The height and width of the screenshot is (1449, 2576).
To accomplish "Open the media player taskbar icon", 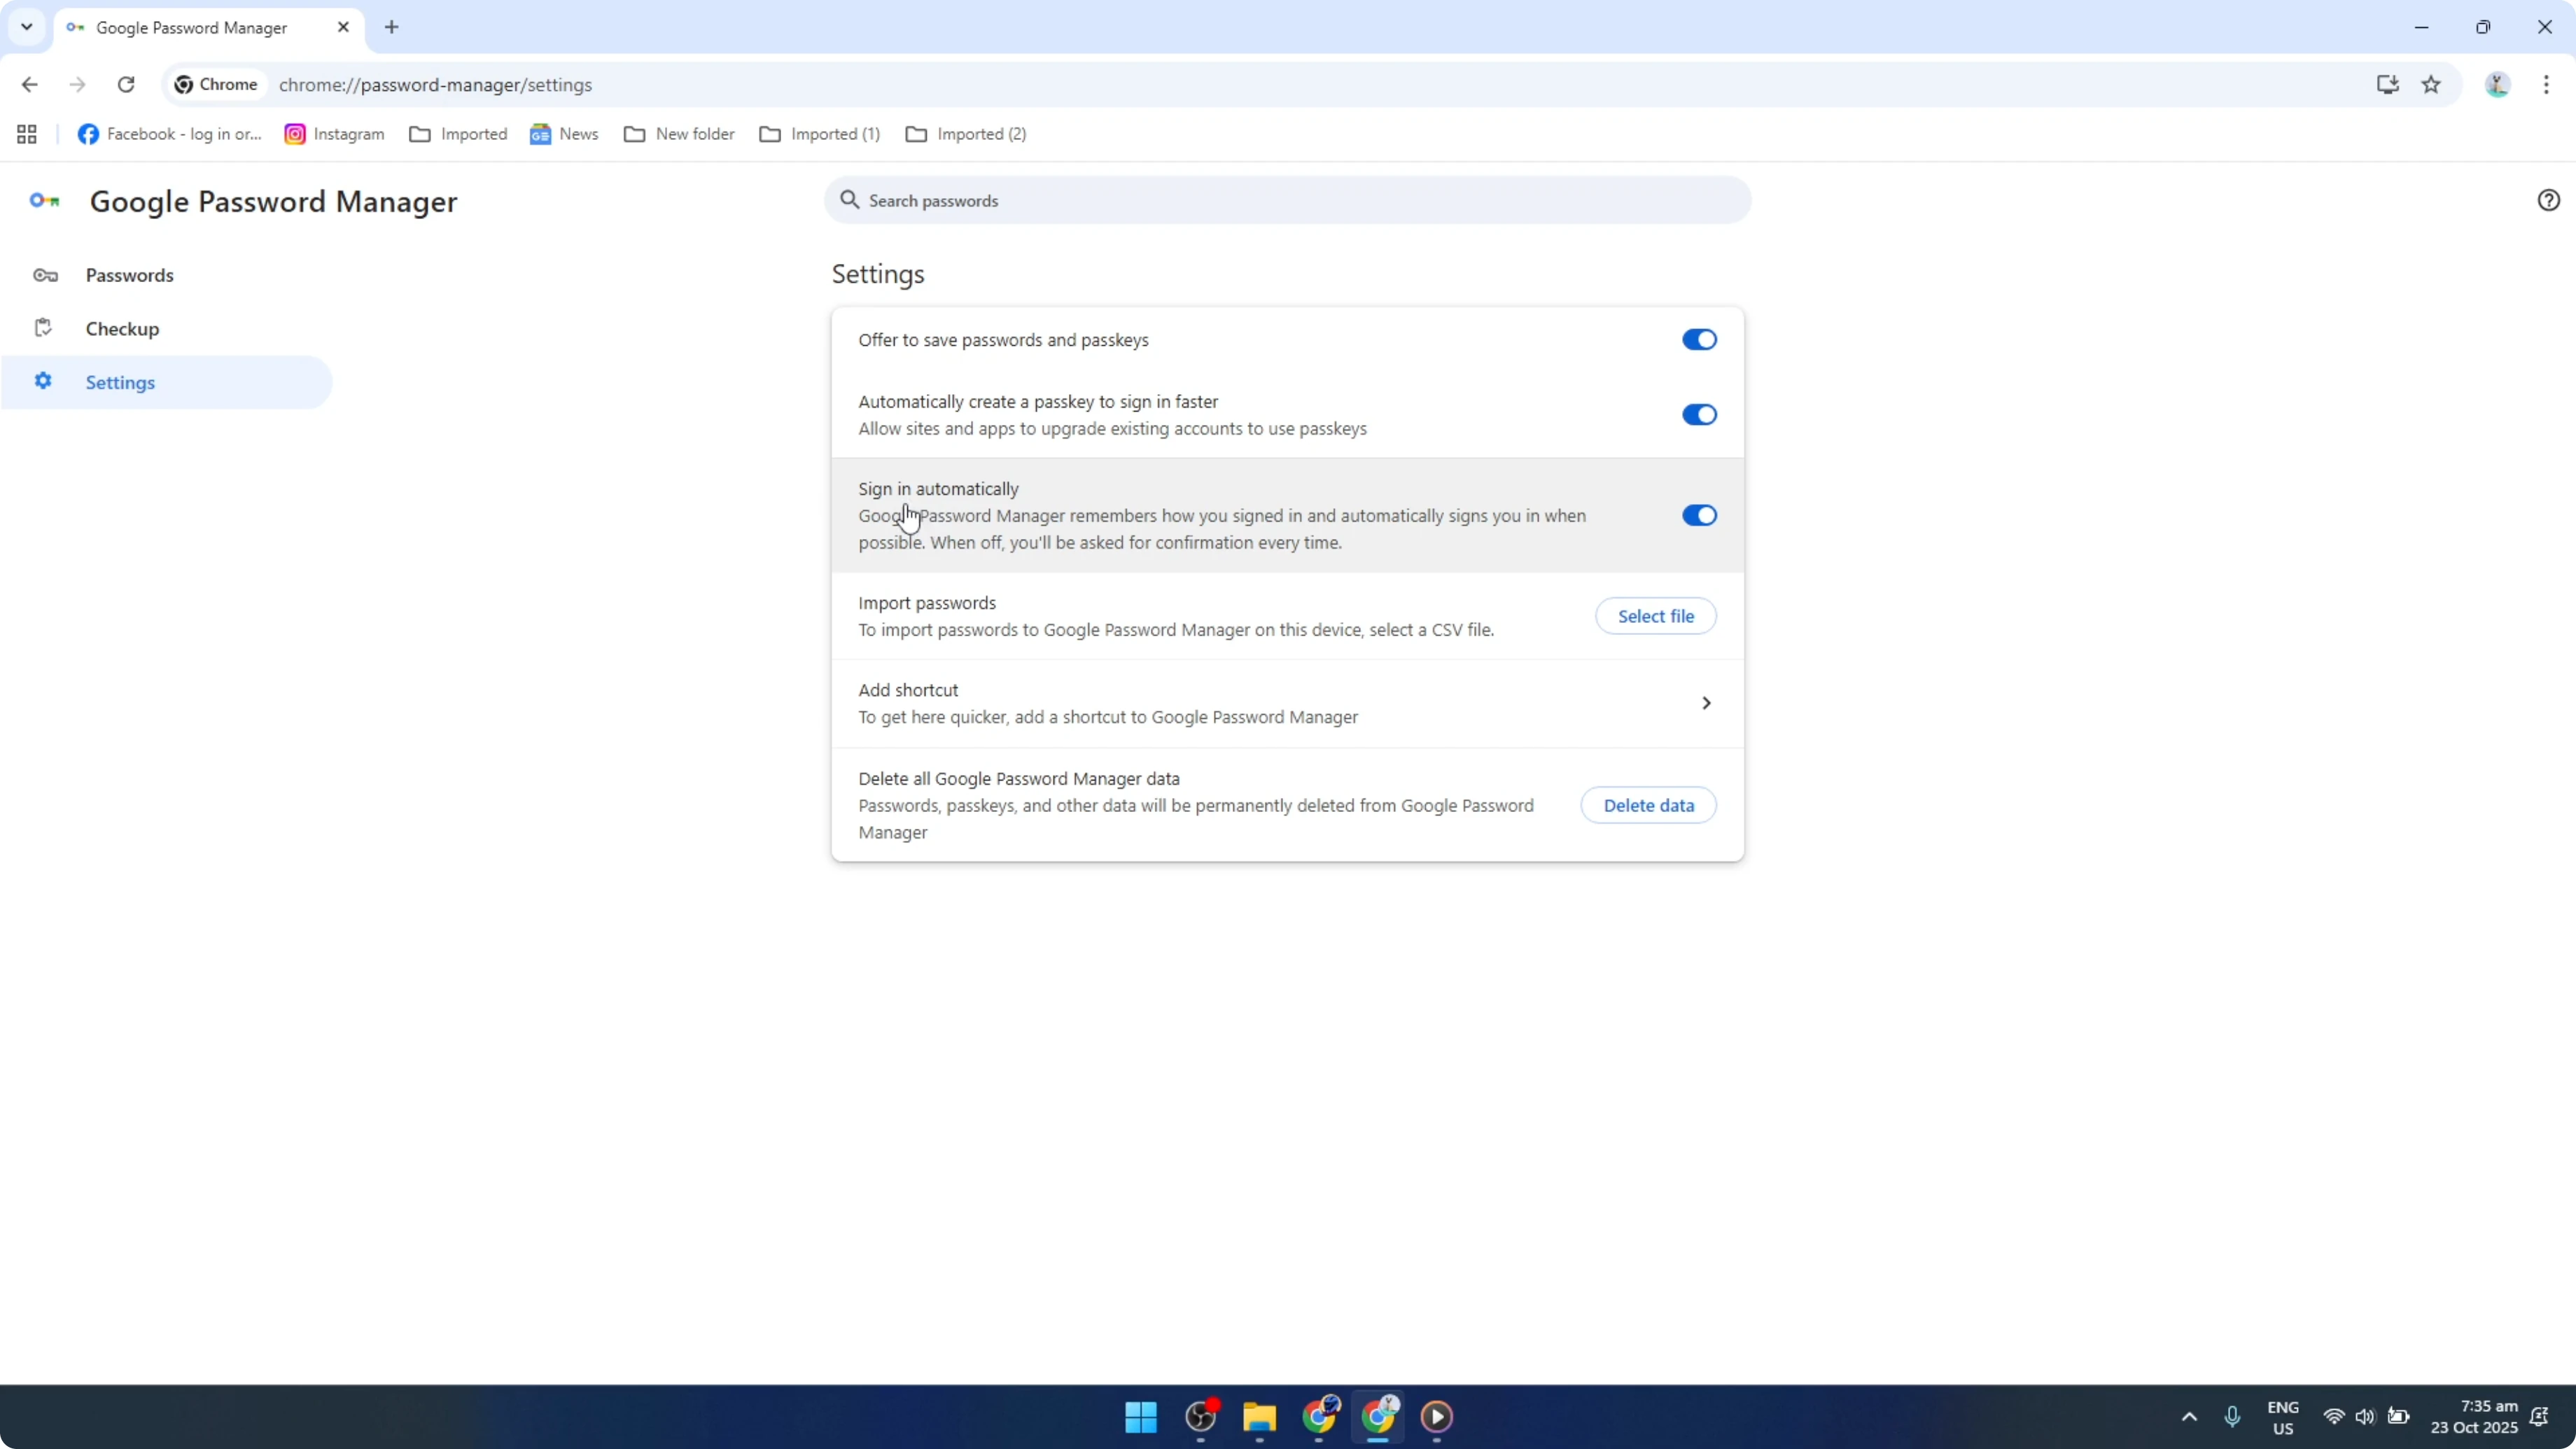I will coord(1437,1417).
